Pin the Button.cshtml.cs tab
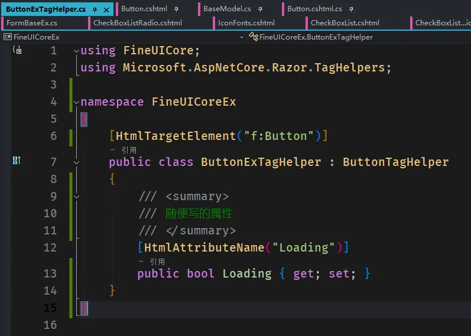The height and width of the screenshot is (336, 471). (351, 9)
